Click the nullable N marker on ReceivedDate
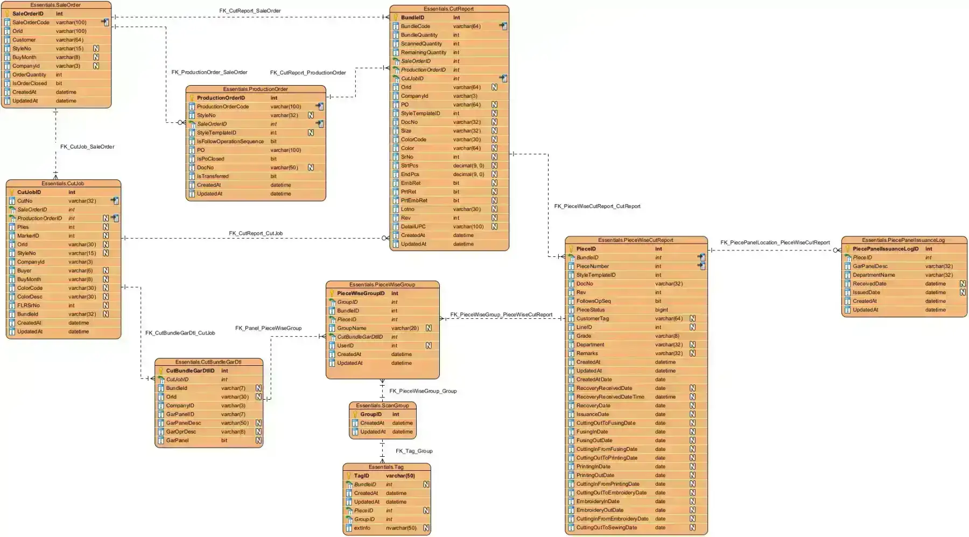 (963, 283)
